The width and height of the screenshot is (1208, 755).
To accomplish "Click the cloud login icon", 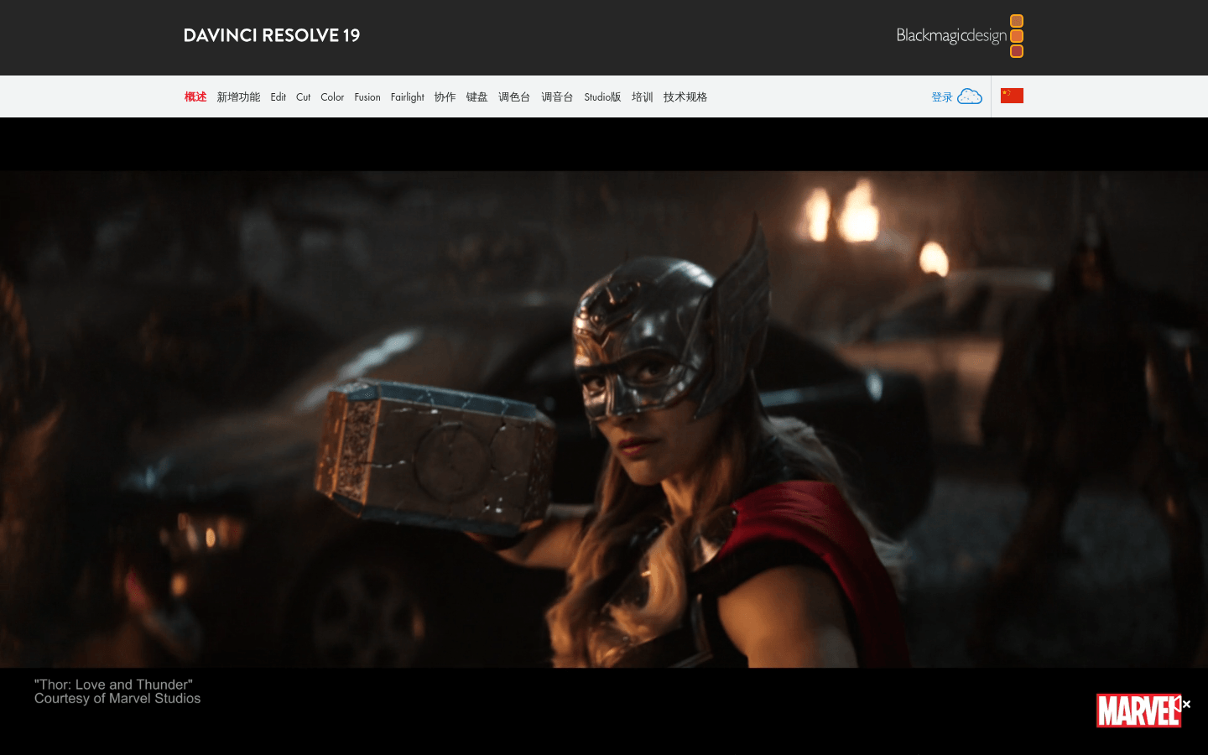I will [x=970, y=96].
